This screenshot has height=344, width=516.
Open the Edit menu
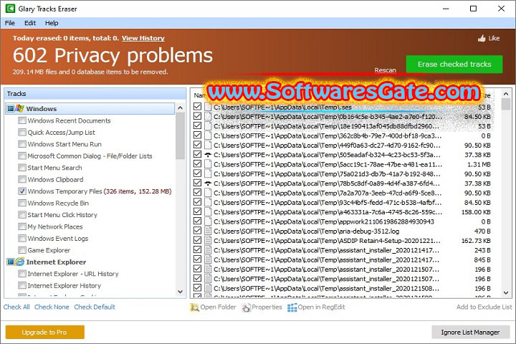[x=30, y=23]
